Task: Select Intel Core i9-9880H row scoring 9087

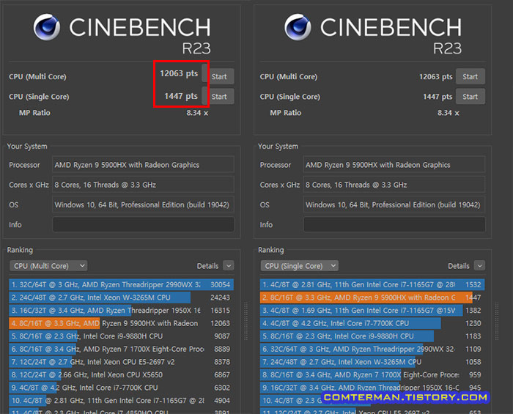Action: click(122, 336)
